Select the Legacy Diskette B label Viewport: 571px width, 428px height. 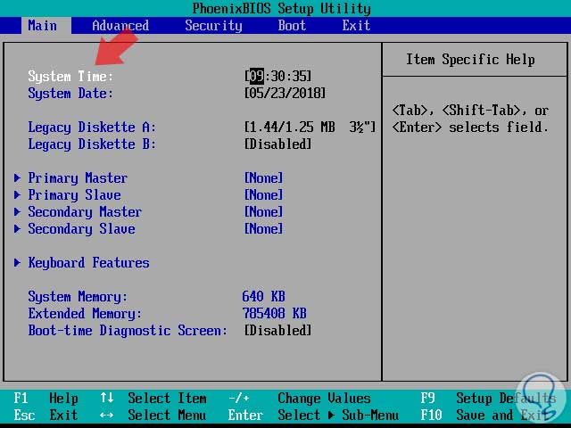[92, 144]
